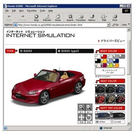Pick the white body color swatch
The image size is (134, 134).
pos(98,57)
